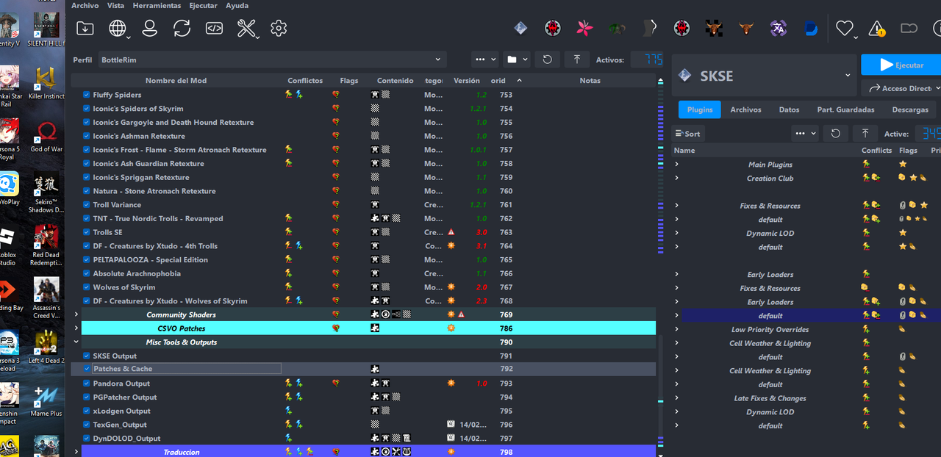Open the executables code icon
The image size is (941, 457).
pyautogui.click(x=214, y=29)
